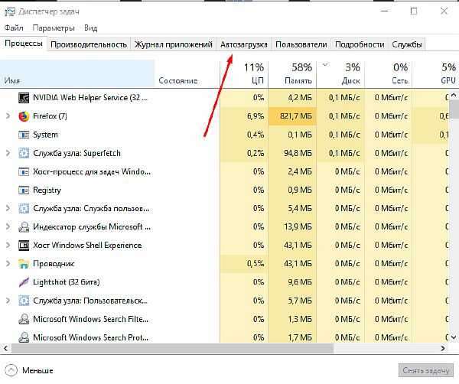Expand the Firefox (7) process group
Screen dimensions: 459x384
tap(8, 116)
